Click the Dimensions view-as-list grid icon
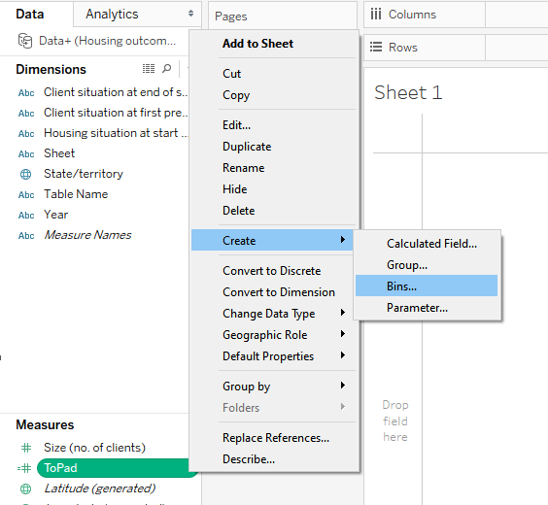The image size is (548, 505). click(149, 68)
